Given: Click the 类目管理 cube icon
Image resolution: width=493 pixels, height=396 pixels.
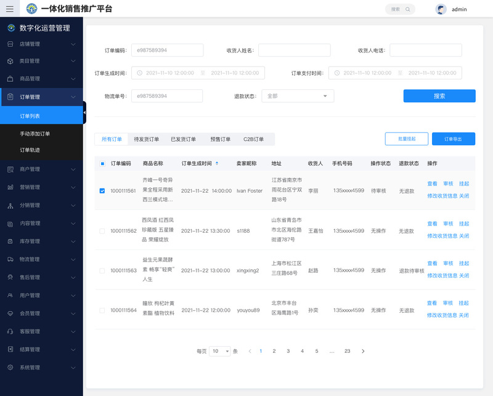Looking at the screenshot, I should 10,61.
